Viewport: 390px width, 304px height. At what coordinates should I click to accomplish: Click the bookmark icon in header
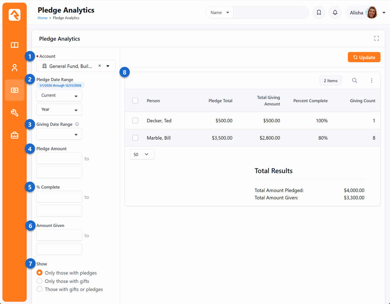tap(319, 13)
